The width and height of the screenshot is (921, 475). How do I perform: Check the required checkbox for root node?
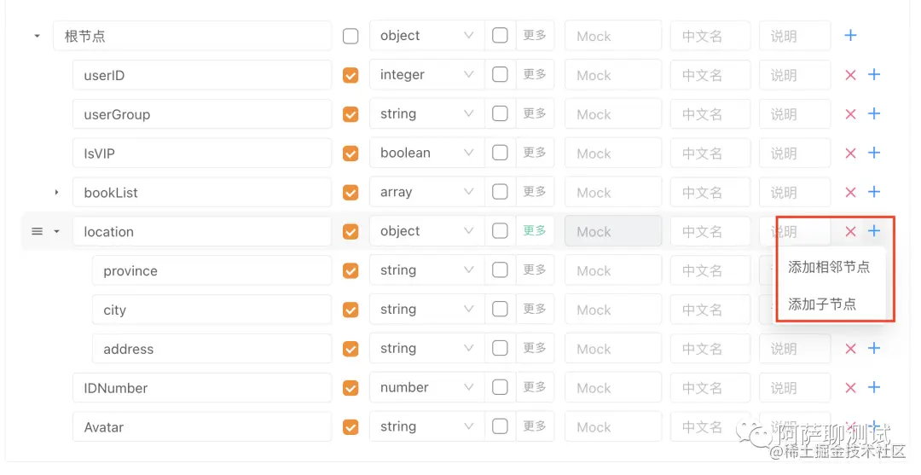pos(350,36)
